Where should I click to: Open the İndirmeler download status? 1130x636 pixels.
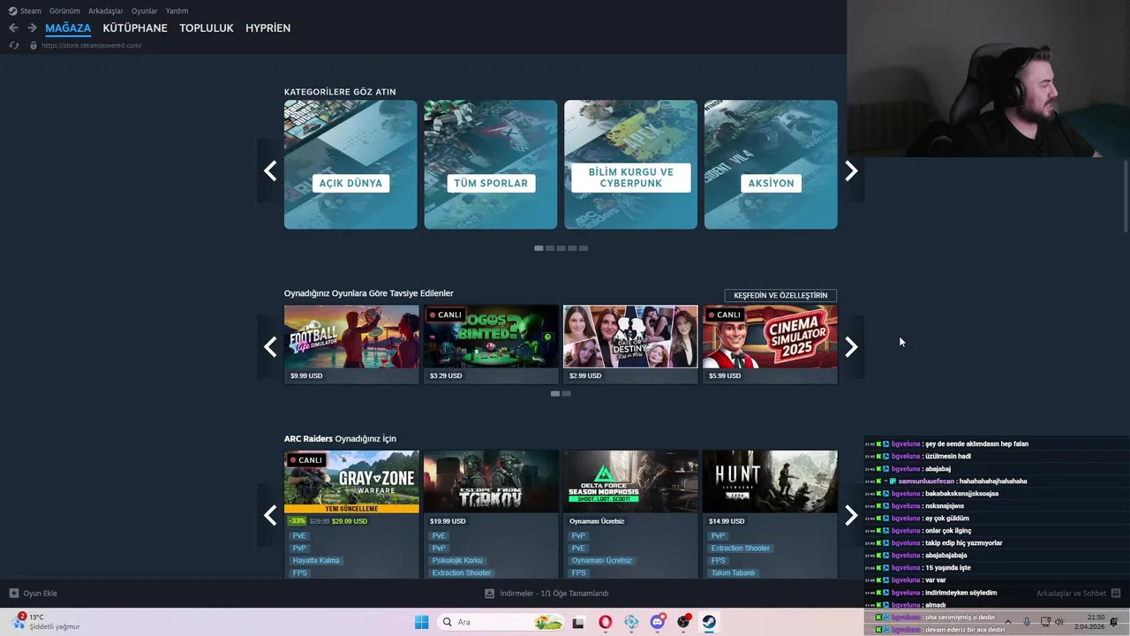tap(546, 594)
